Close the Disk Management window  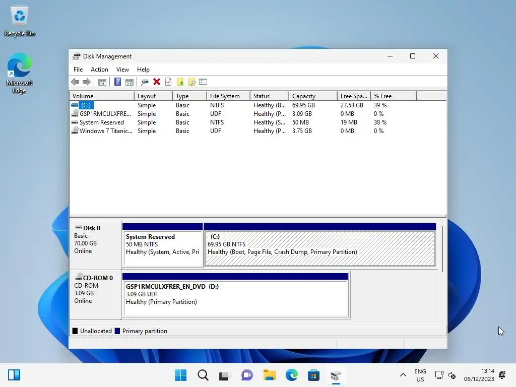pos(436,56)
